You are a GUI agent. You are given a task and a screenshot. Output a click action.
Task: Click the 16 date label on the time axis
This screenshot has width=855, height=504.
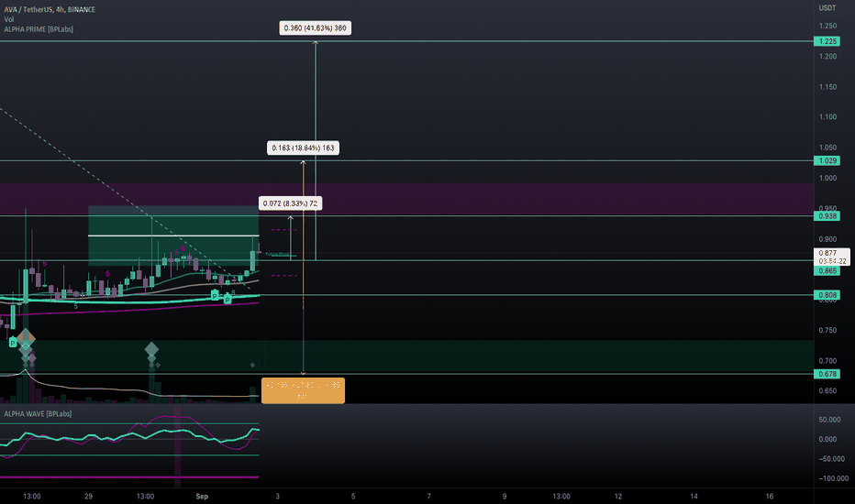[x=770, y=497]
